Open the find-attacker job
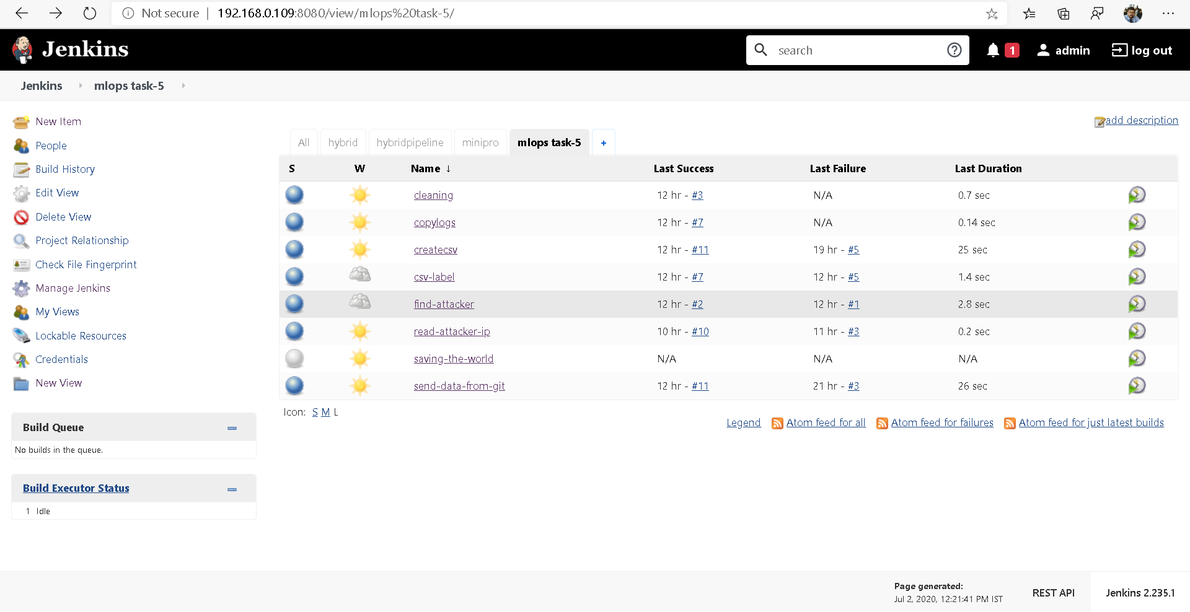1190x612 pixels. click(x=444, y=304)
